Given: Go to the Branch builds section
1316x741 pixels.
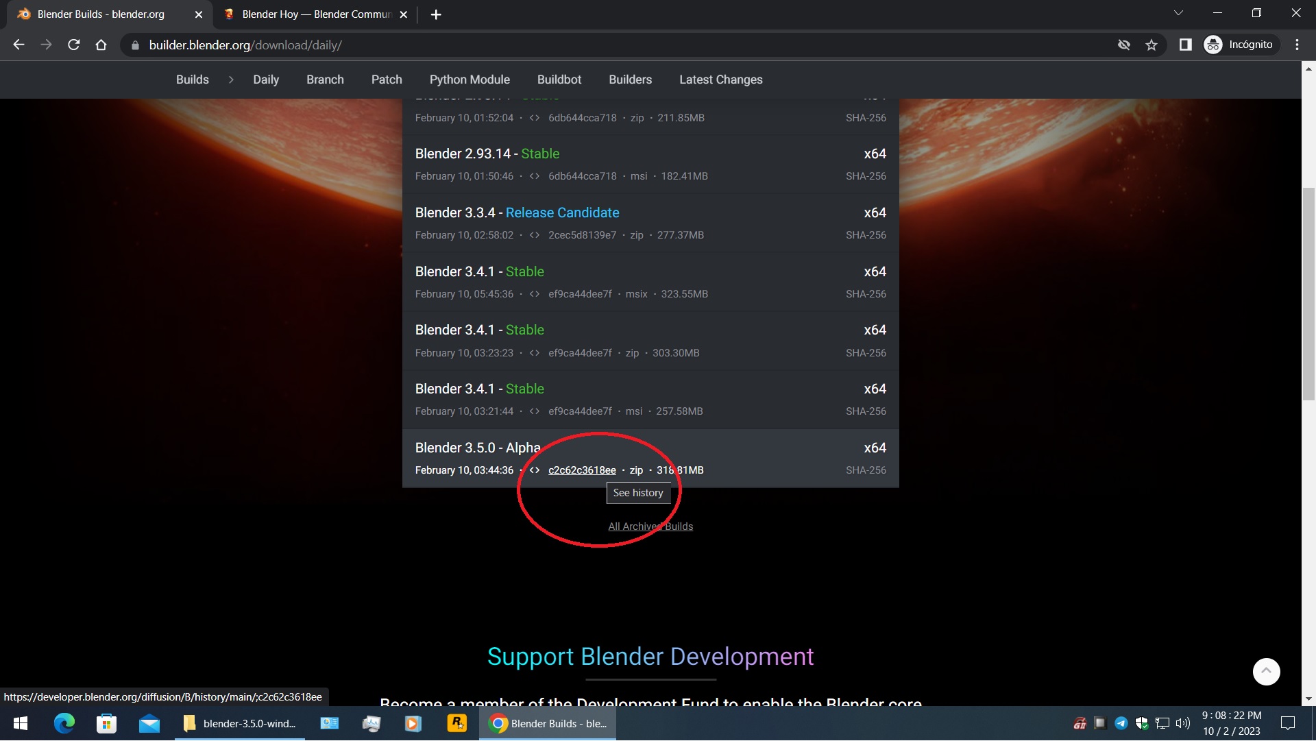Looking at the screenshot, I should point(325,80).
